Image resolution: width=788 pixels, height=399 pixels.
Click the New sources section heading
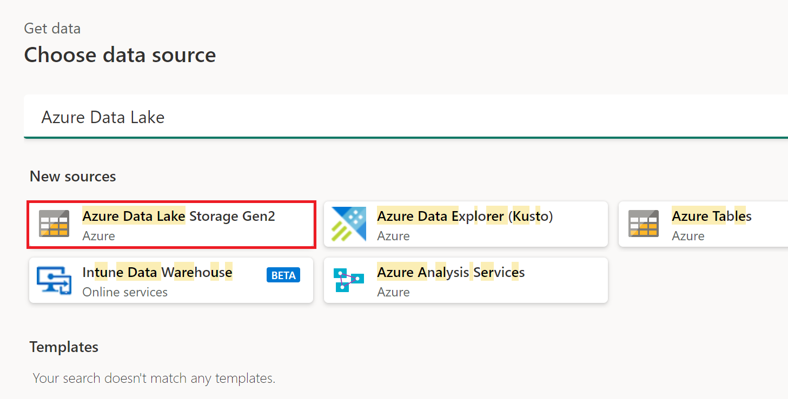click(x=72, y=176)
